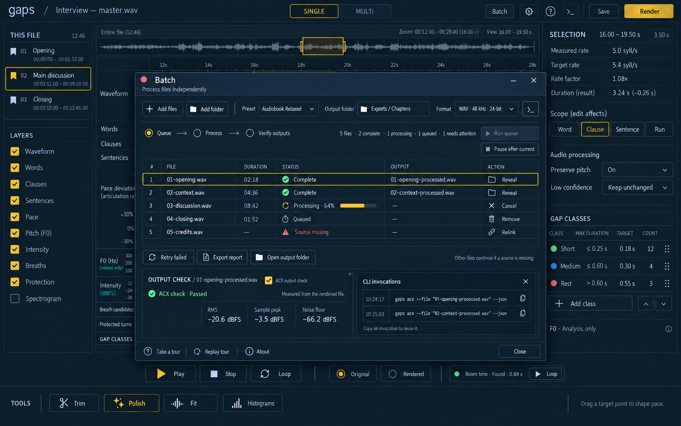Set scope to Clause
The image size is (681, 426).
595,129
